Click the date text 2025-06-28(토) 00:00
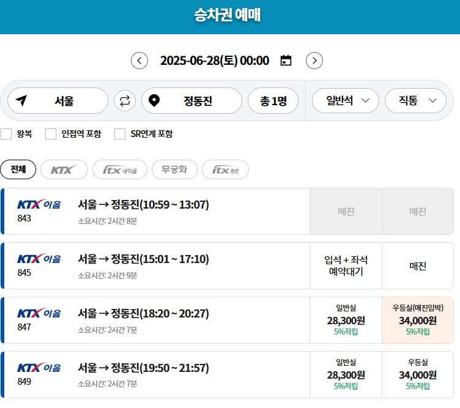The image size is (460, 408). (215, 61)
